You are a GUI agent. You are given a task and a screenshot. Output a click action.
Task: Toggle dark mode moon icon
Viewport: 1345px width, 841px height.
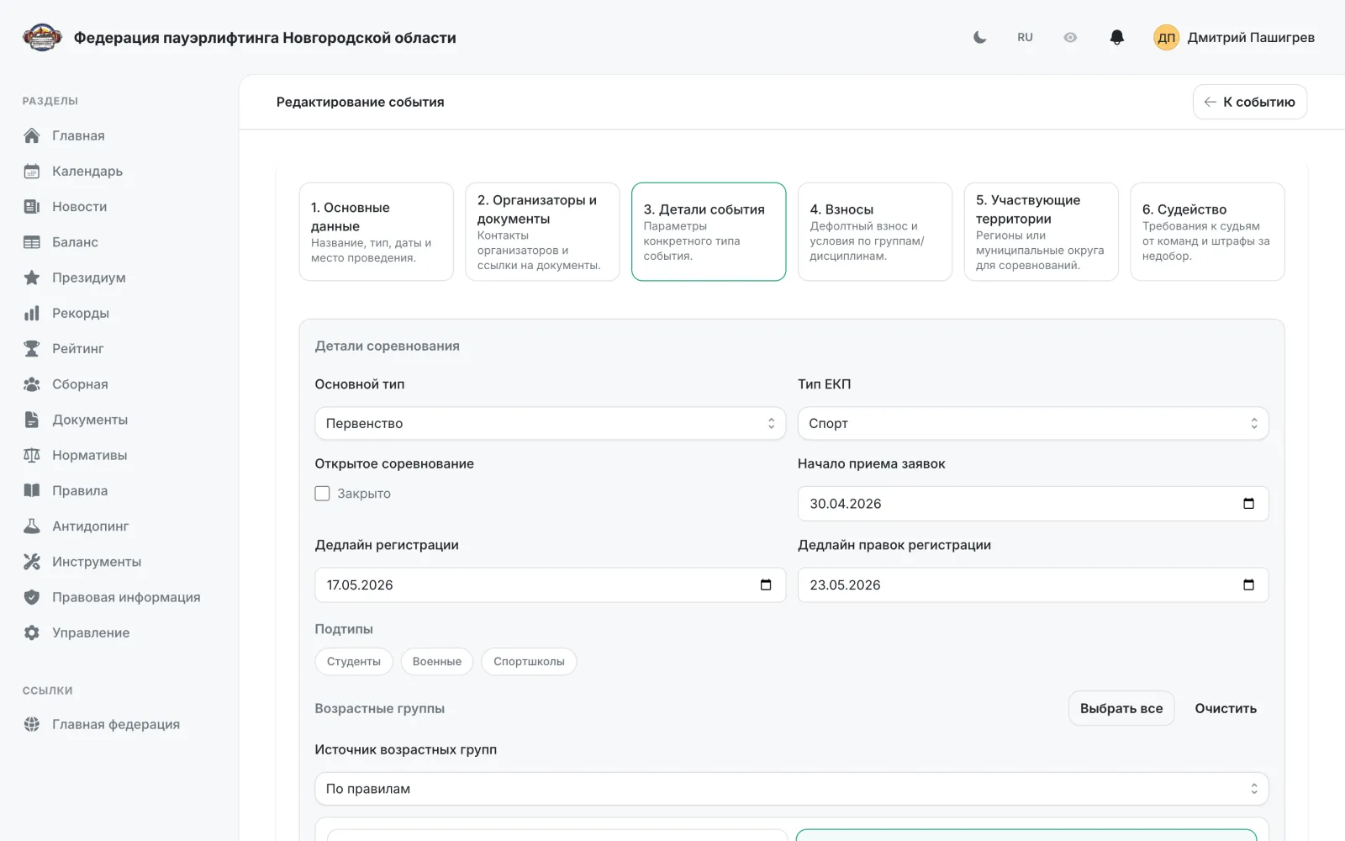(979, 37)
